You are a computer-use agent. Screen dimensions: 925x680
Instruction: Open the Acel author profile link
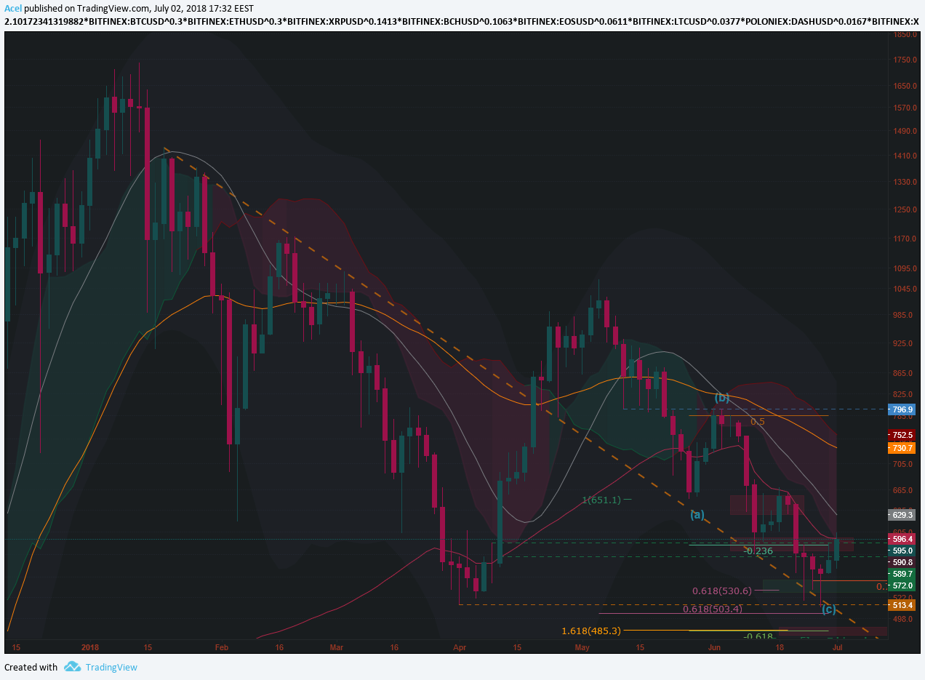(13, 9)
